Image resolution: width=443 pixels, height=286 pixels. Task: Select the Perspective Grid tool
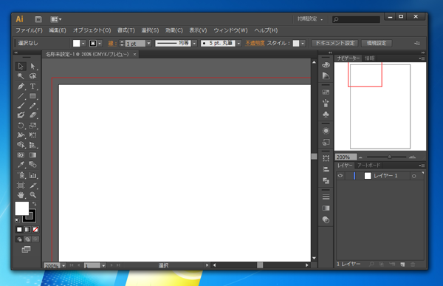[x=32, y=145]
